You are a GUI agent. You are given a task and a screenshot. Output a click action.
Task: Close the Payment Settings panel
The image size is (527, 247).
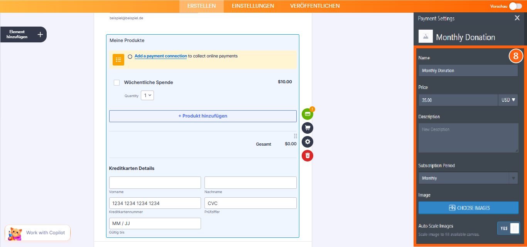tap(517, 18)
